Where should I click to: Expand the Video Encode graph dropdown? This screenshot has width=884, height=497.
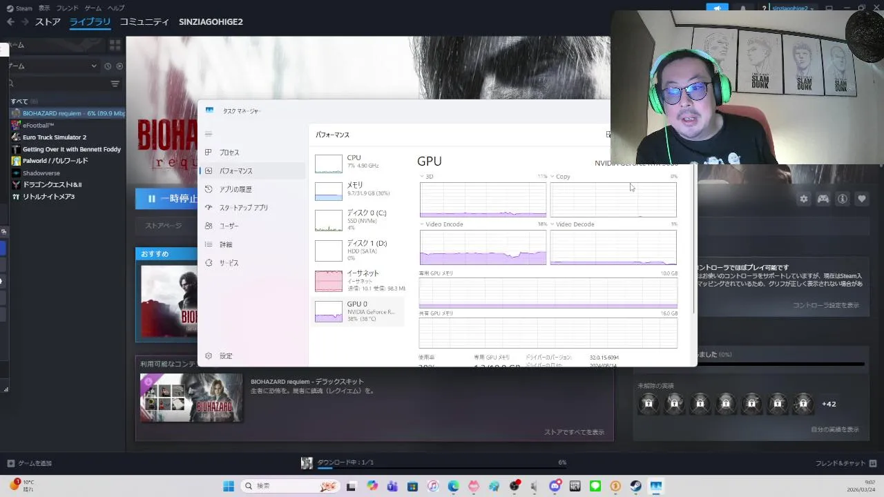[423, 224]
